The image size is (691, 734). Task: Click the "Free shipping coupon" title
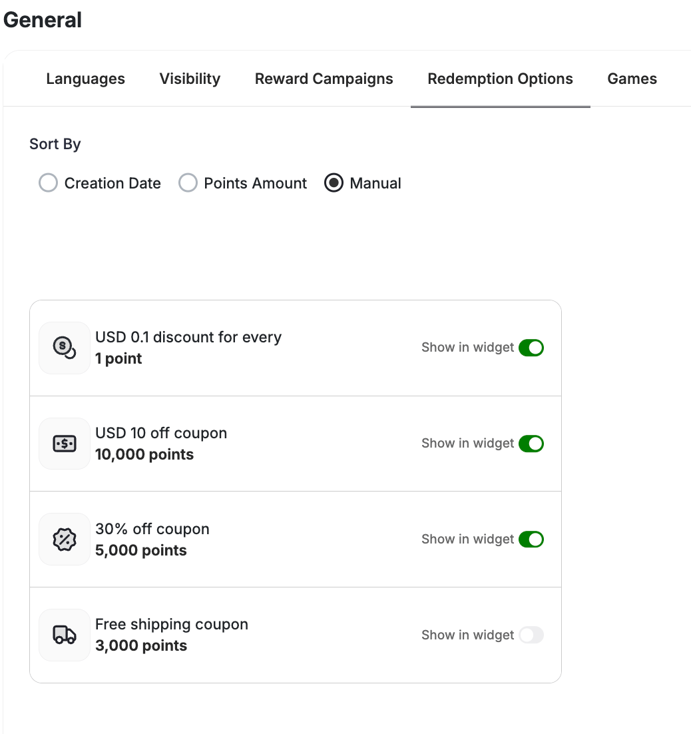(x=172, y=625)
